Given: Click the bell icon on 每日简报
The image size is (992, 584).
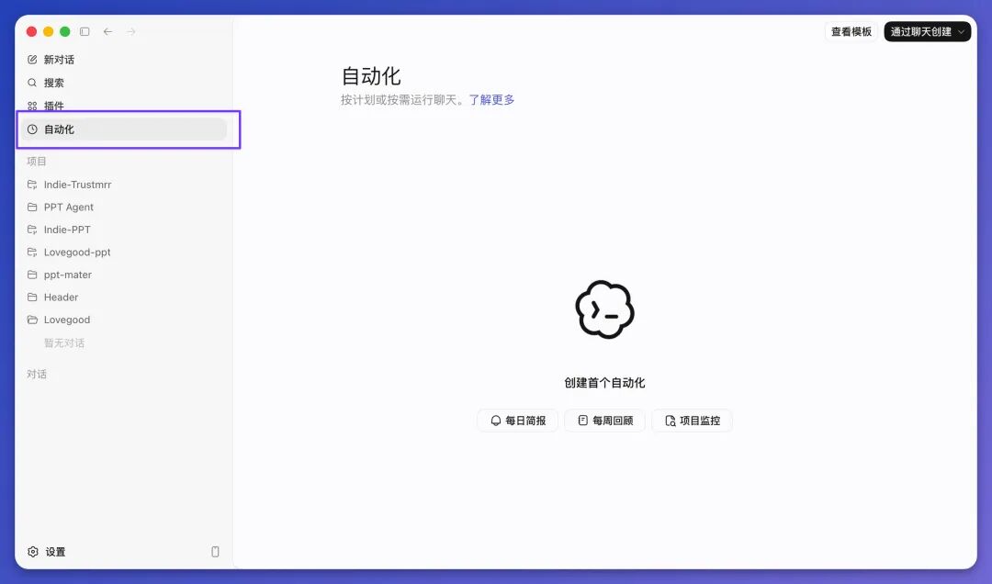Looking at the screenshot, I should click(496, 421).
